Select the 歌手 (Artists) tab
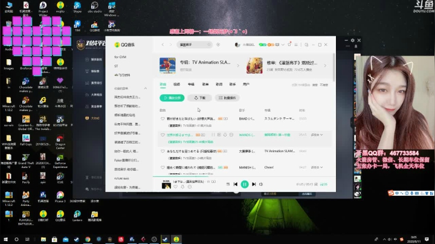Screen dimensions: 435x244 pos(233,85)
